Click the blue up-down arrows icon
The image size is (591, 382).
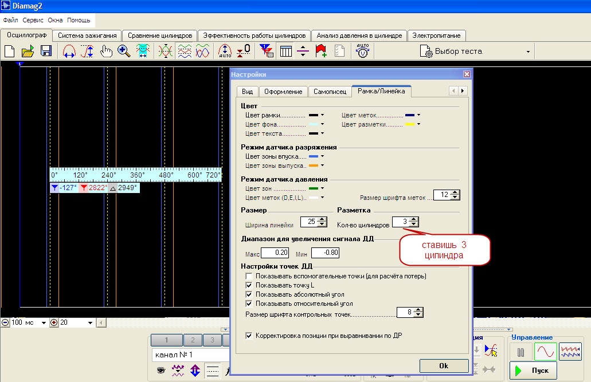(195, 371)
